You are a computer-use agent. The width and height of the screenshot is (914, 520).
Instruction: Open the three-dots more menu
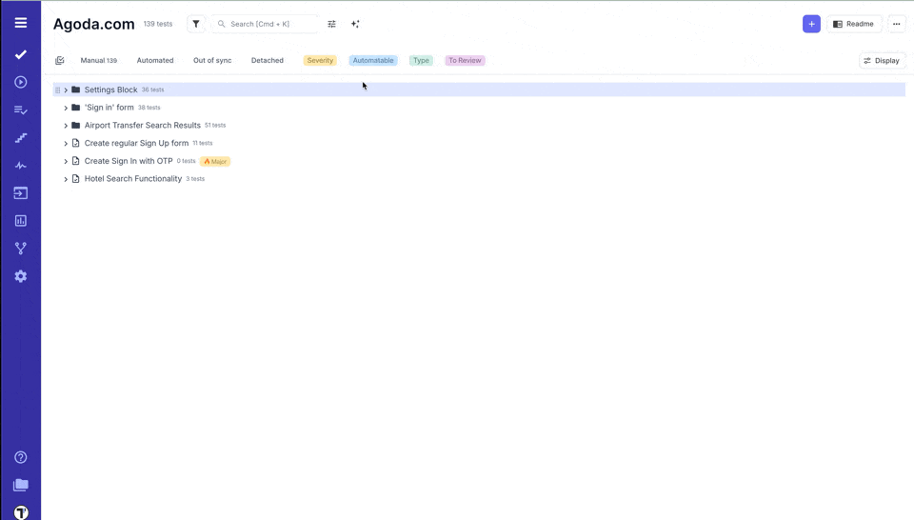(x=897, y=24)
